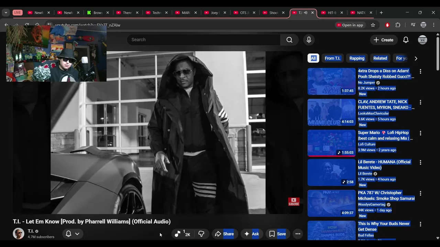Screen dimensions: 440x247
Task: Open the Super Mario Lofi HipHop thumbnail
Action: point(331,143)
